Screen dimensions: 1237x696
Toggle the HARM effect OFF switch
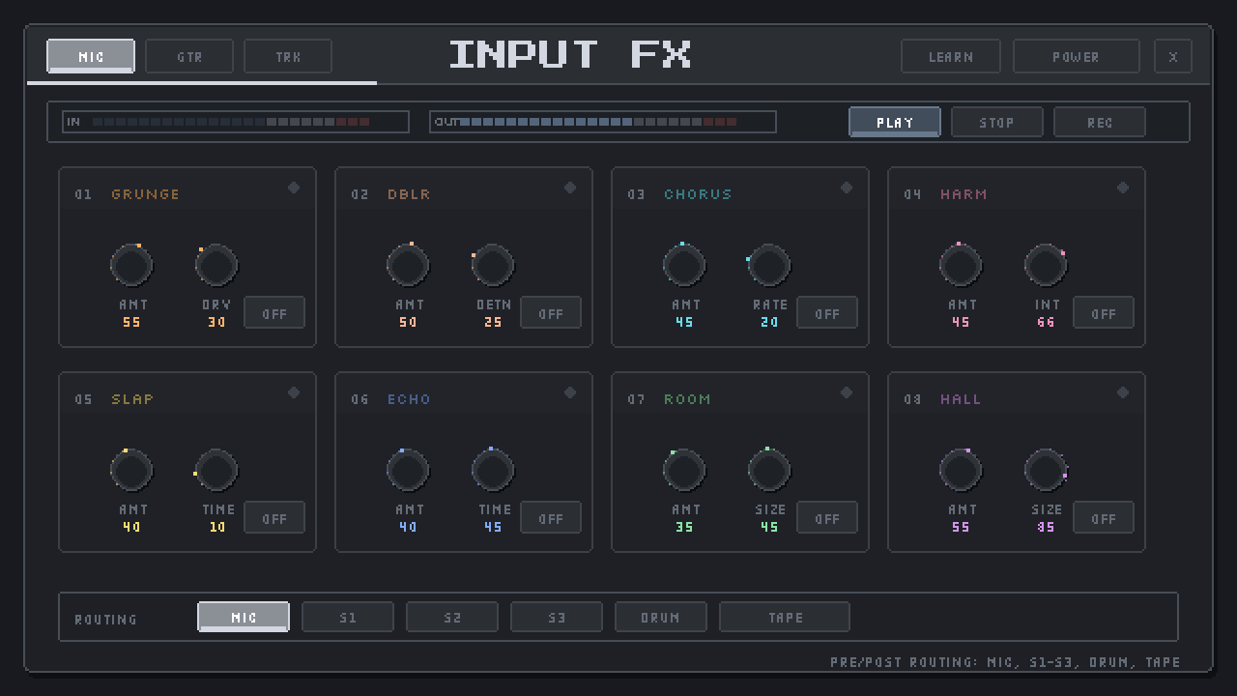pos(1104,313)
